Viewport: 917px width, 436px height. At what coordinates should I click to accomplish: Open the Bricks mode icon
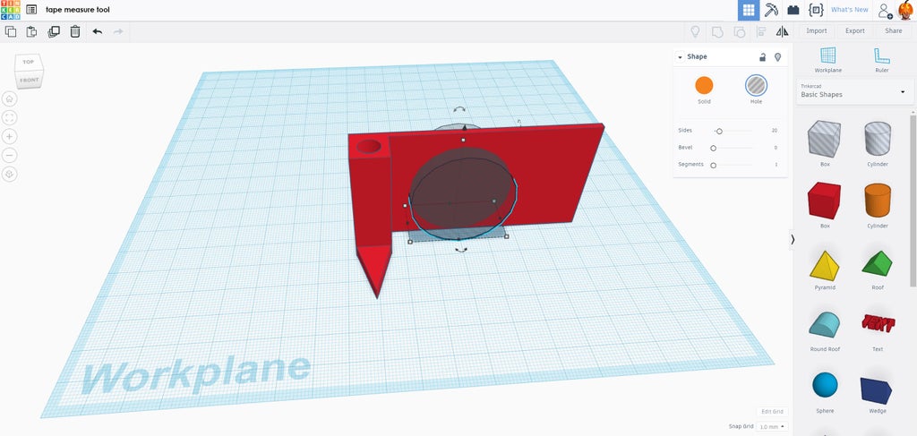pos(793,10)
